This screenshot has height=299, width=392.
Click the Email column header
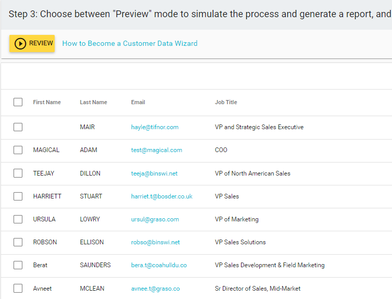coord(138,102)
